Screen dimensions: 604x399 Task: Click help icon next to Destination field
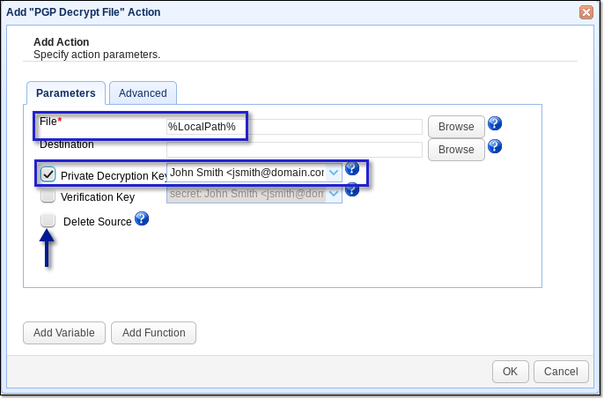coord(495,146)
